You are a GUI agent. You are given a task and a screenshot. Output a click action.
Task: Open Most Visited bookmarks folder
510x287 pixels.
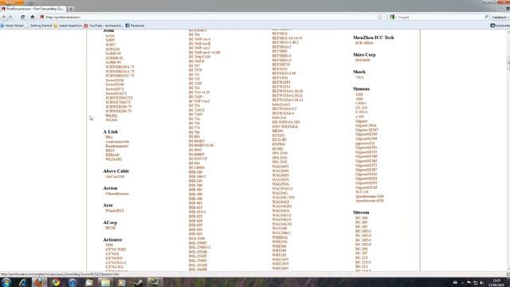coord(12,26)
